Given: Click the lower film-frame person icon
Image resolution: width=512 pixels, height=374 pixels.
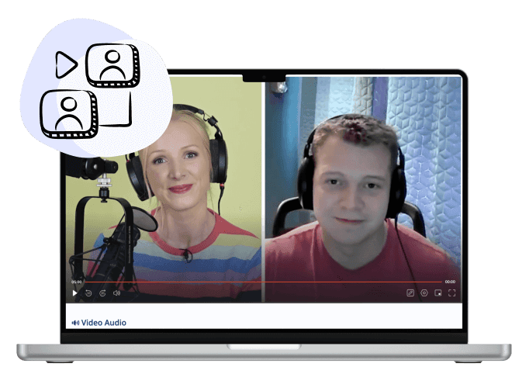Looking at the screenshot, I should (x=68, y=113).
